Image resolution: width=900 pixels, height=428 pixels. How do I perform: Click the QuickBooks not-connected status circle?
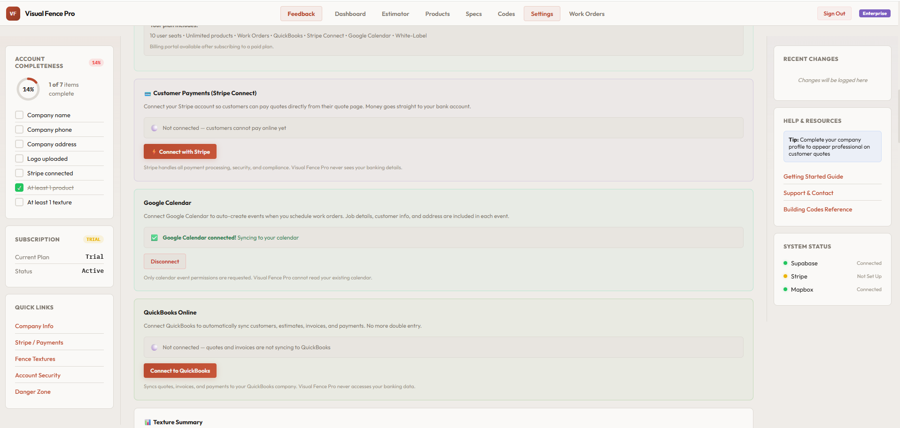[x=154, y=347]
